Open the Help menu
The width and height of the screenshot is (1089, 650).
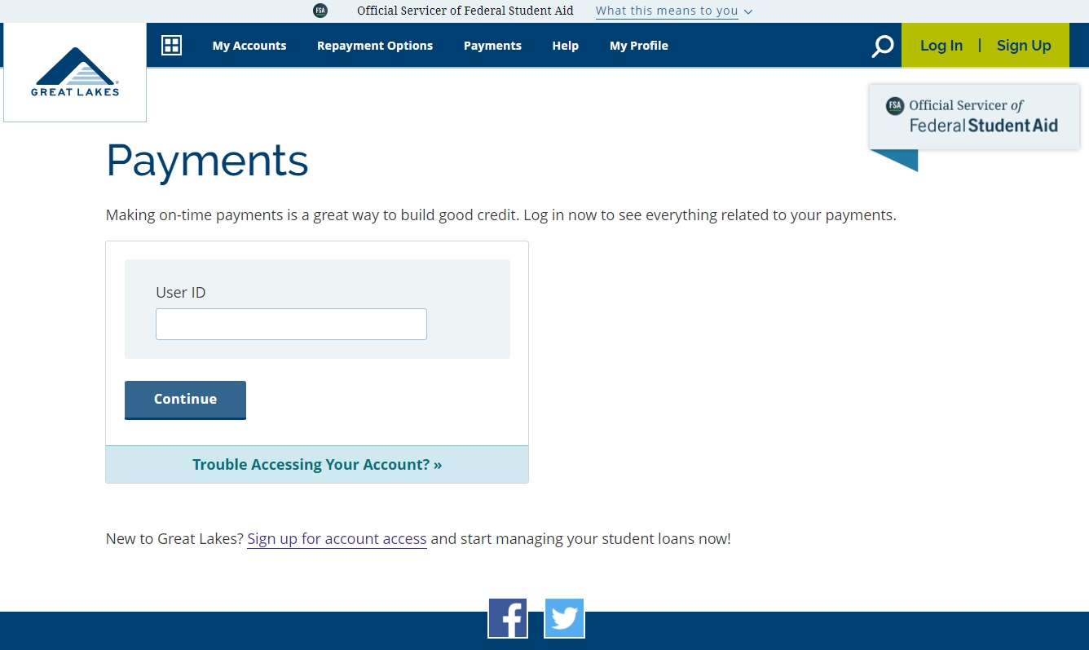pos(566,46)
